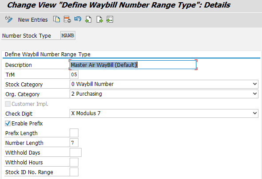This screenshot has height=179, width=262.
Task: Expand the Org. Category dropdown
Action: coord(254,93)
